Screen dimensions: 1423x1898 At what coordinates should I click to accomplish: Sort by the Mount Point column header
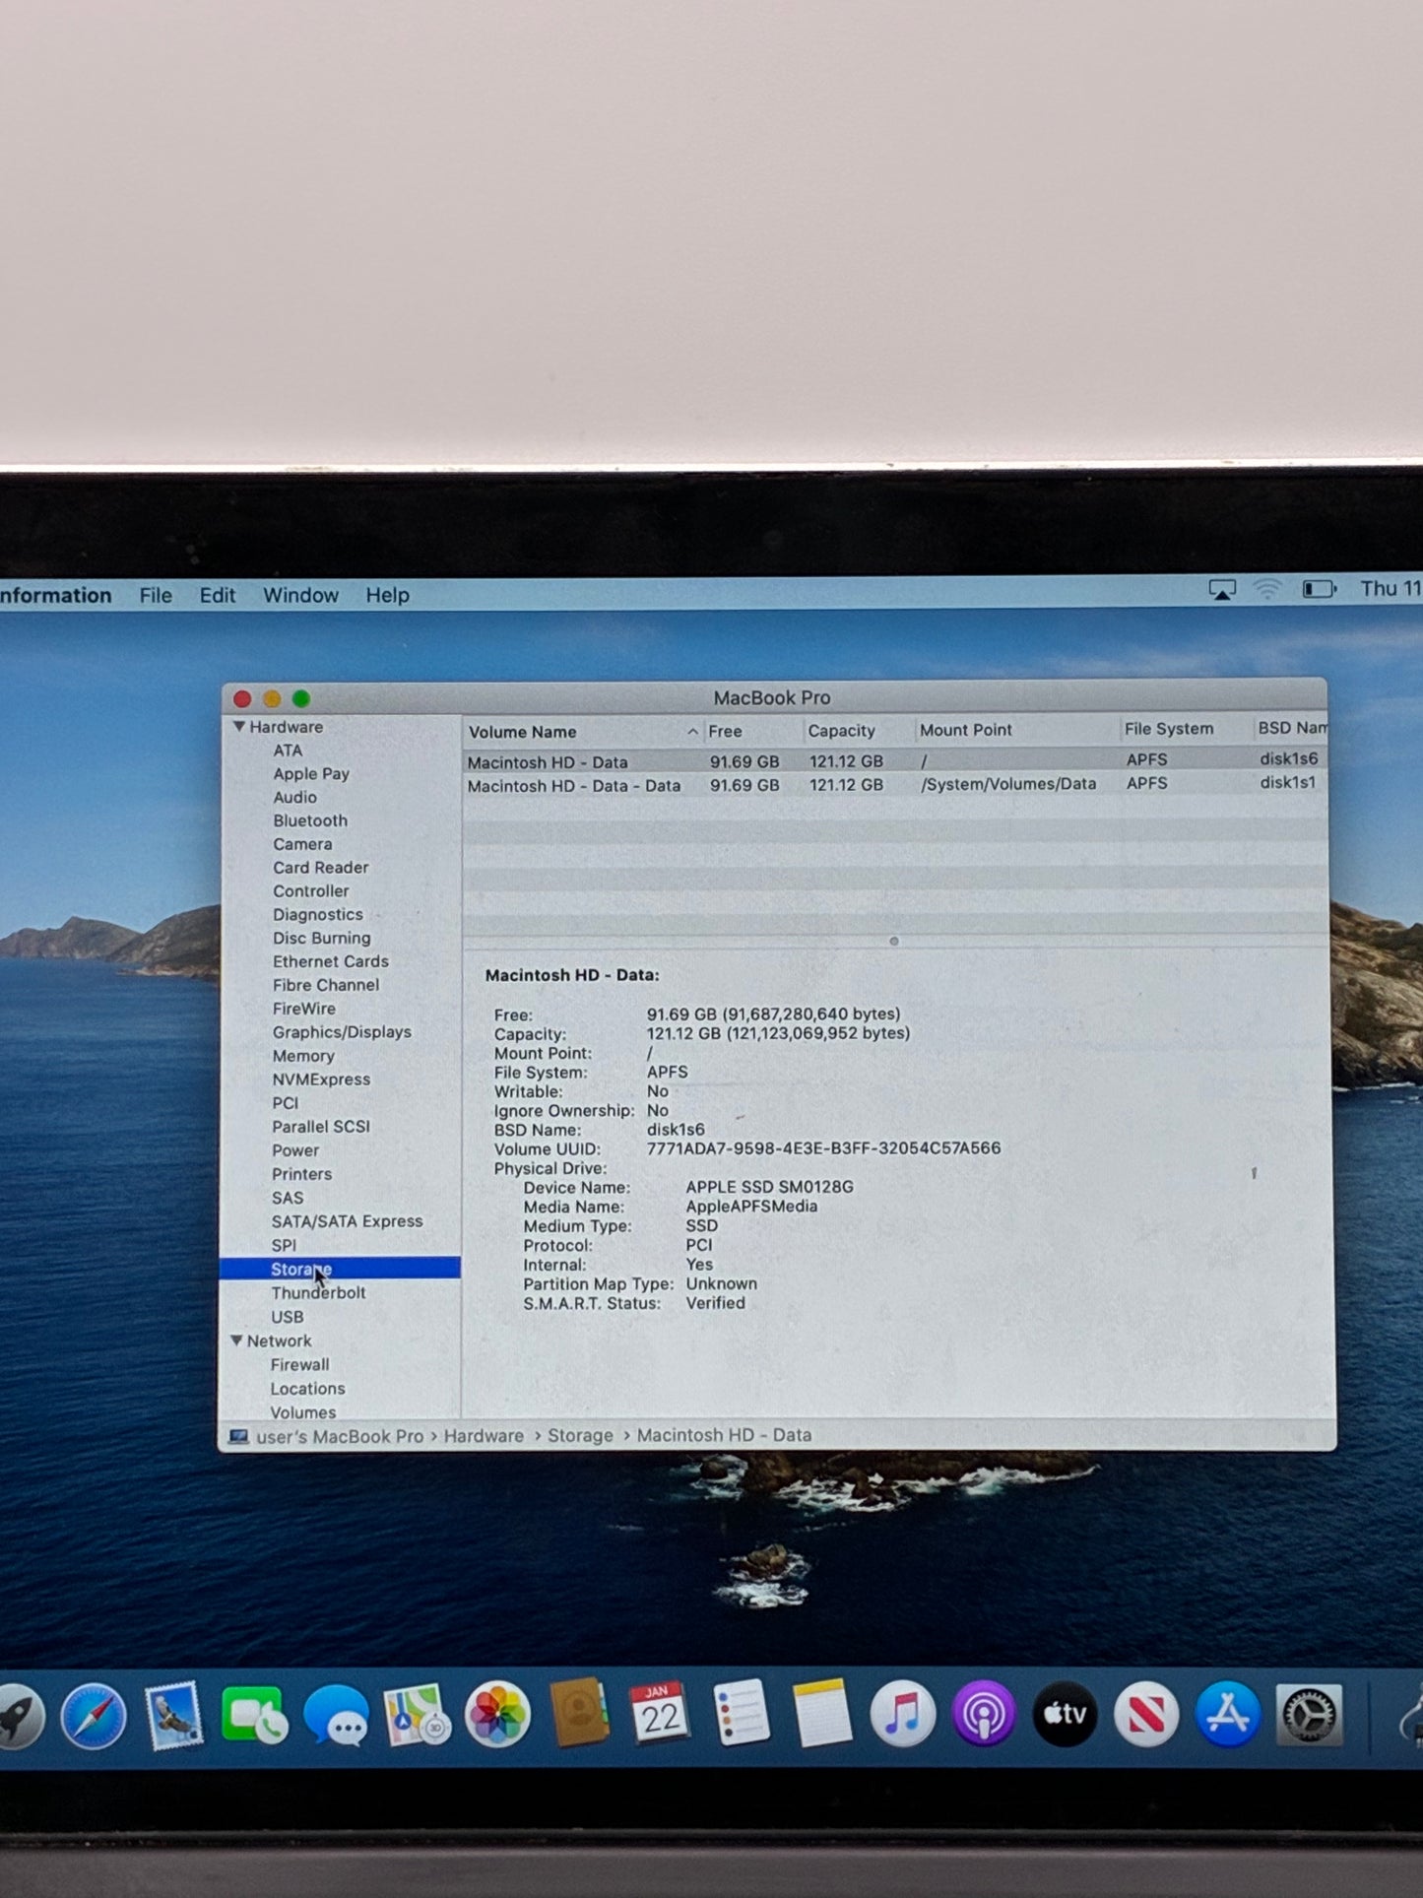(965, 730)
